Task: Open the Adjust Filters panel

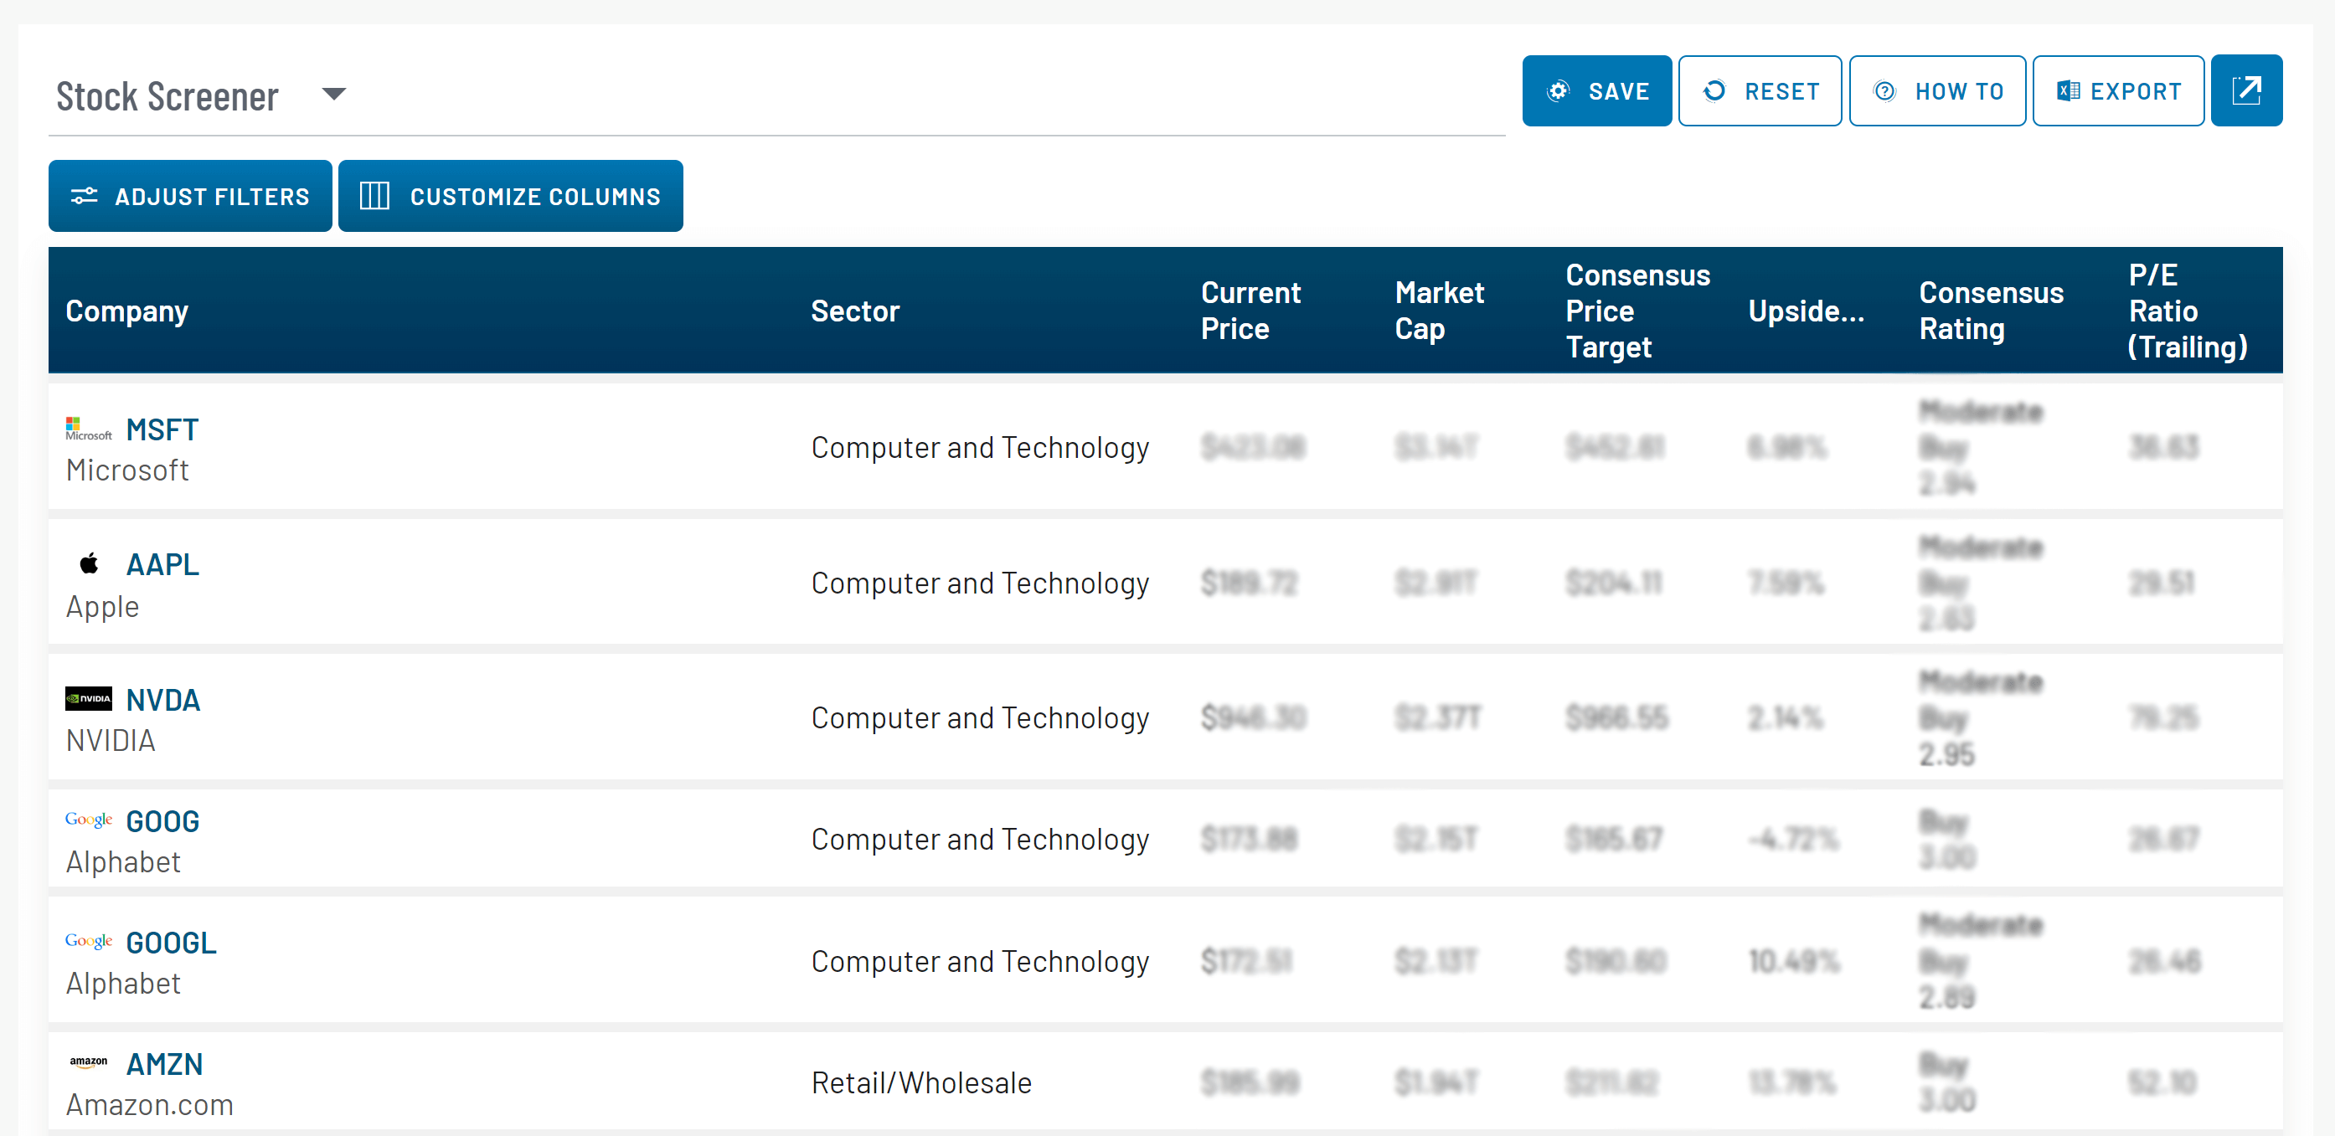Action: [x=190, y=196]
